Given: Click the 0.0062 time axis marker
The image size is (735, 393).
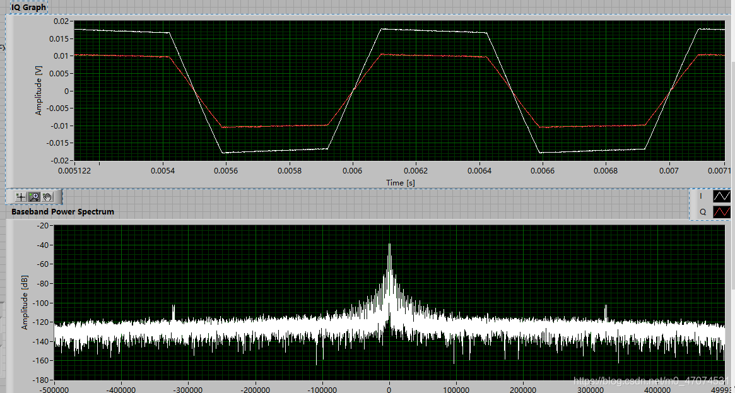Looking at the screenshot, I should (416, 171).
